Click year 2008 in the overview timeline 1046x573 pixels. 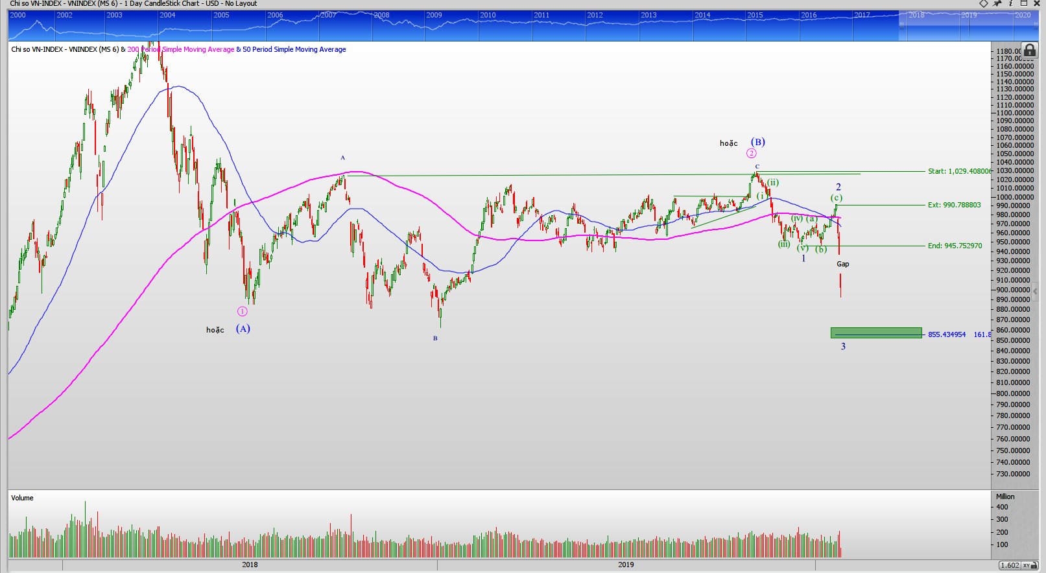[381, 15]
